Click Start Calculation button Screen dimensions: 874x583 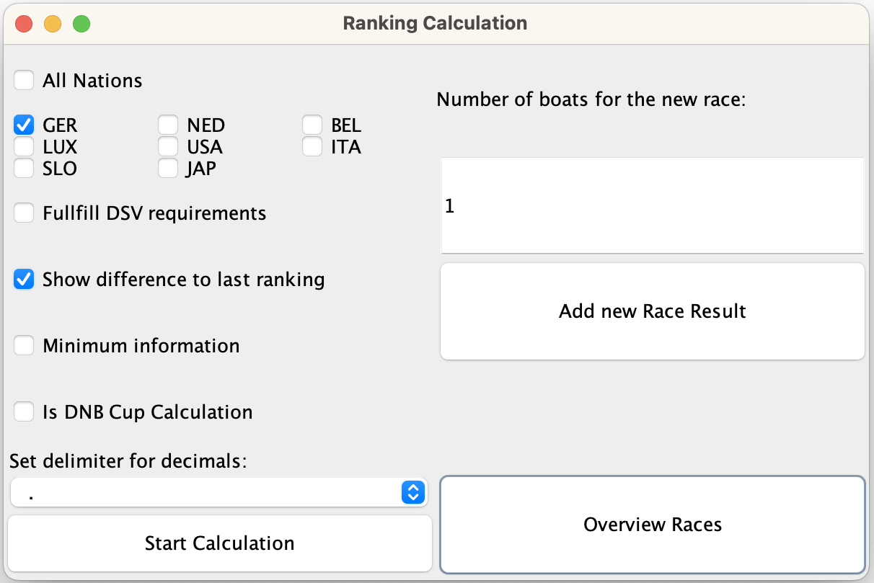click(x=219, y=543)
